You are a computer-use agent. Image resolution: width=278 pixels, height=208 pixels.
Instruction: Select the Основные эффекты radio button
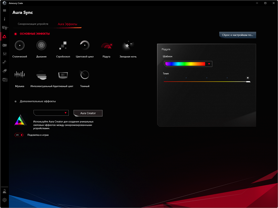16,34
